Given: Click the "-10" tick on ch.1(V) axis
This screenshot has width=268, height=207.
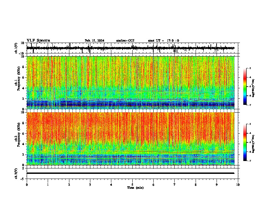Looking at the screenshot, I should point(22,53).
